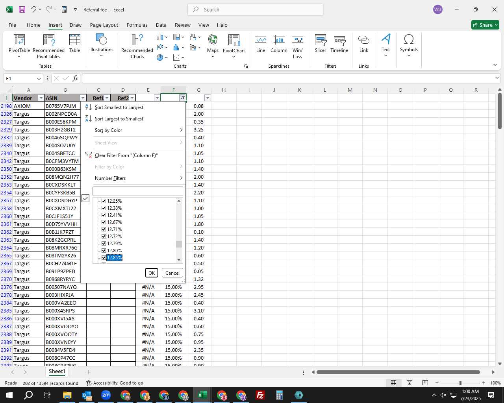Insert a PivotChart
Image resolution: width=504 pixels, height=403 pixels.
pos(234,46)
